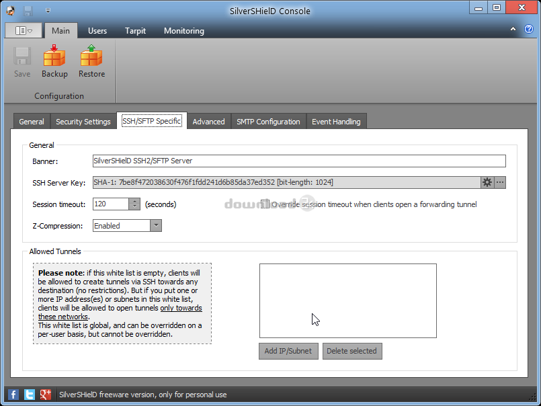Switch to the Main ribbon tab

[60, 31]
